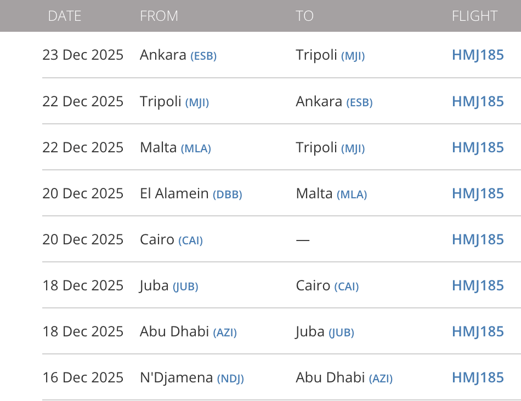Click NDJ airport code beside N'Djamena
Screen dimensions: 521x401
[230, 379]
